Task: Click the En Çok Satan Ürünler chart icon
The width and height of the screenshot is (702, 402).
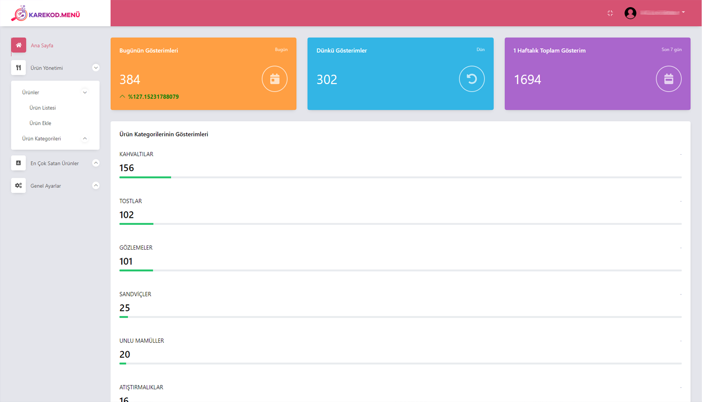Action: pos(19,163)
